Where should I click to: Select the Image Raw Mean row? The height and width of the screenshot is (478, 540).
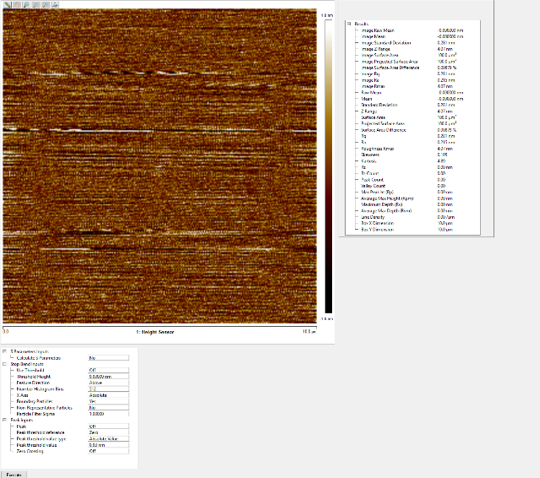[x=412, y=30]
